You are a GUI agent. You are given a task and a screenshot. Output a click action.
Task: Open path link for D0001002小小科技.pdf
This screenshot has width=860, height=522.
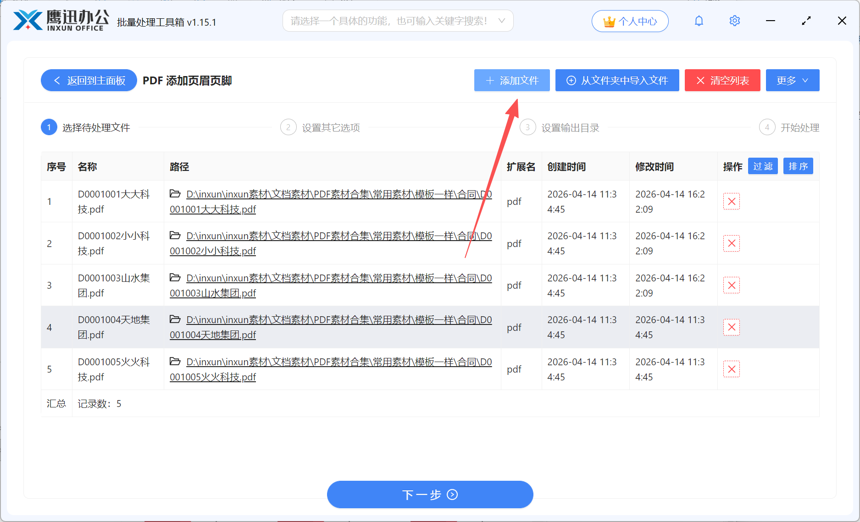[331, 243]
